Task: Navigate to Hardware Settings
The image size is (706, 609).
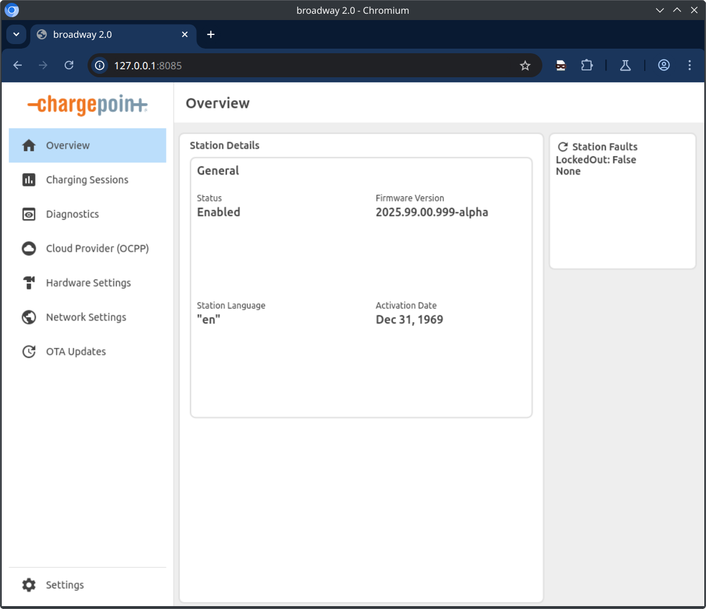Action: pos(88,283)
